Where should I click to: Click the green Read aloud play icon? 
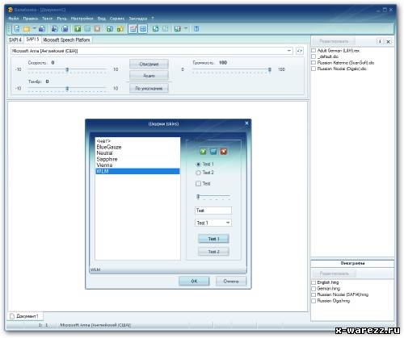point(78,29)
